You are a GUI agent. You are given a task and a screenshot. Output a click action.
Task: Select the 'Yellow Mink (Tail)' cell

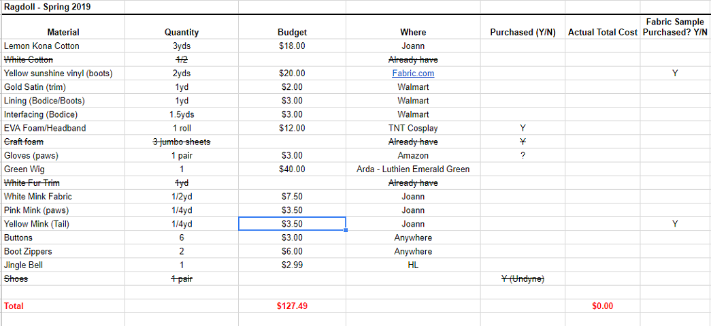coord(63,224)
